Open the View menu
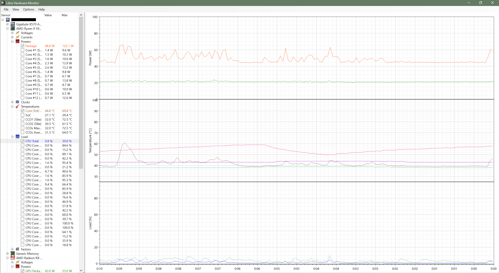The width and height of the screenshot is (499, 273). (x=16, y=9)
